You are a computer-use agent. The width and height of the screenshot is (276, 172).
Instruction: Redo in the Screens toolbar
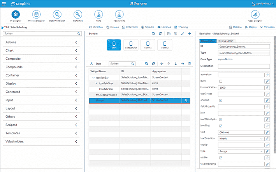(x=160, y=33)
